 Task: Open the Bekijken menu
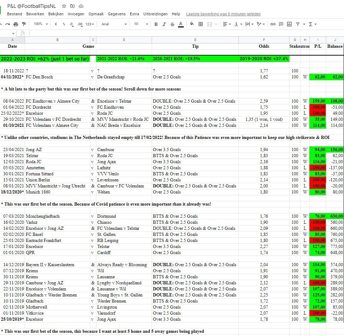coord(56,14)
